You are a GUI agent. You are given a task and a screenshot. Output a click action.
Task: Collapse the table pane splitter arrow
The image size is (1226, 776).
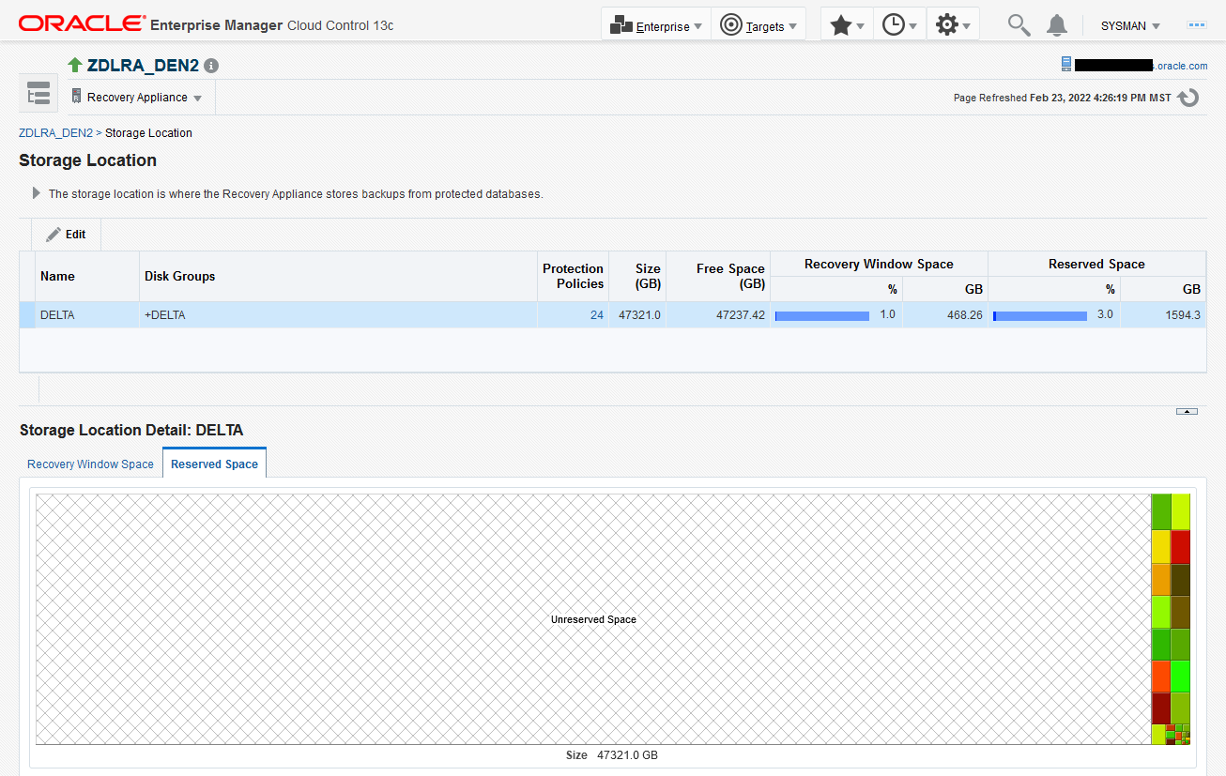(1187, 411)
